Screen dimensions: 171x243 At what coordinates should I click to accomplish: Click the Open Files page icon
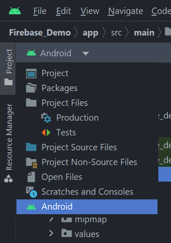[31, 177]
